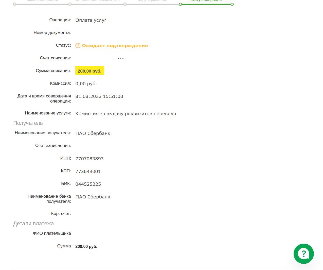Select the 'Комиссия за выдачу реквизитов перевода' text
323x270 pixels.
126,114
